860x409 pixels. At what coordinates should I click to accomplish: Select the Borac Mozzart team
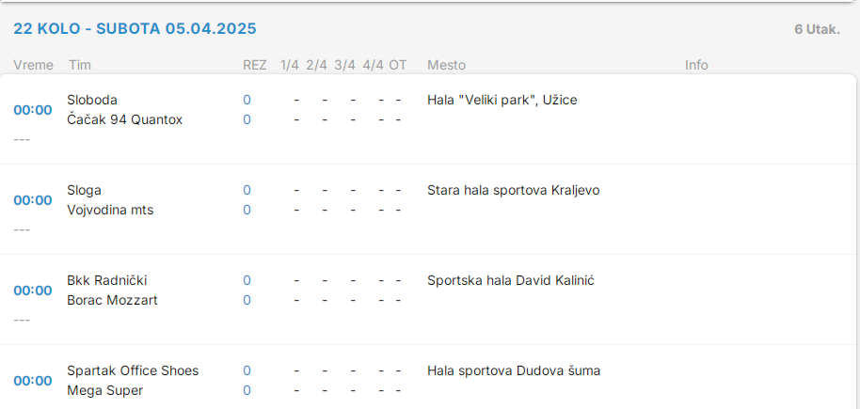[112, 300]
